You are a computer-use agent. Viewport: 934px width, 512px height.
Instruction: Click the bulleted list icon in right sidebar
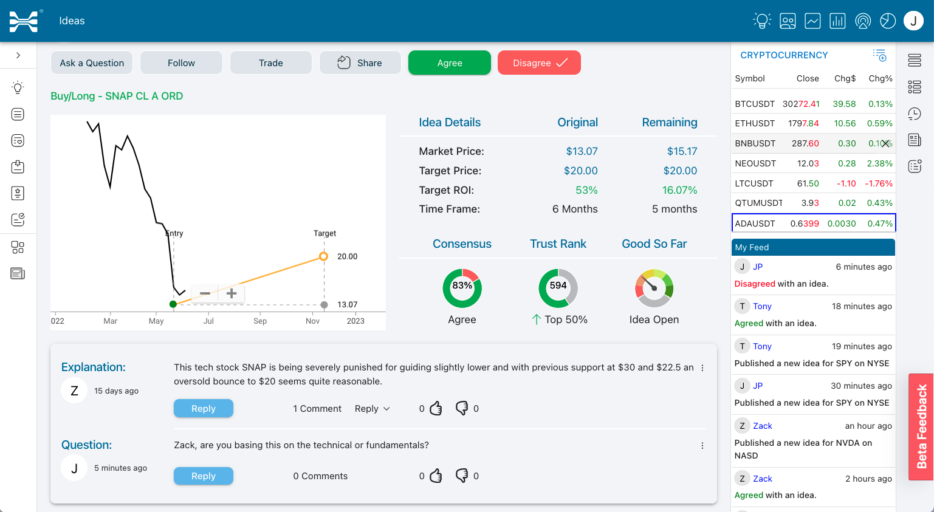coord(915,87)
